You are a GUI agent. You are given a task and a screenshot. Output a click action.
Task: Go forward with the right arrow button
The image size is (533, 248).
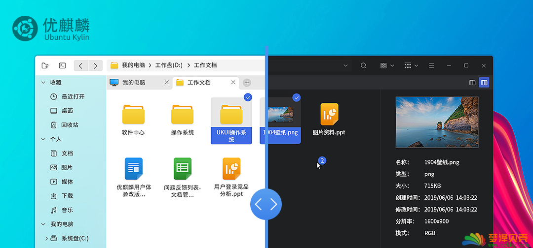pos(96,65)
